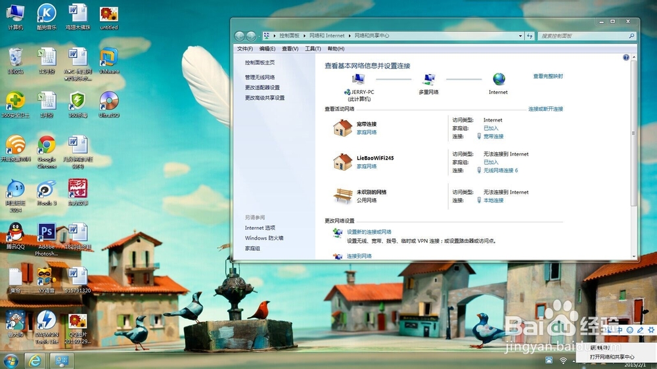
Task: Open the 开启免费WiFi desktop shortcut
Action: coord(16,148)
